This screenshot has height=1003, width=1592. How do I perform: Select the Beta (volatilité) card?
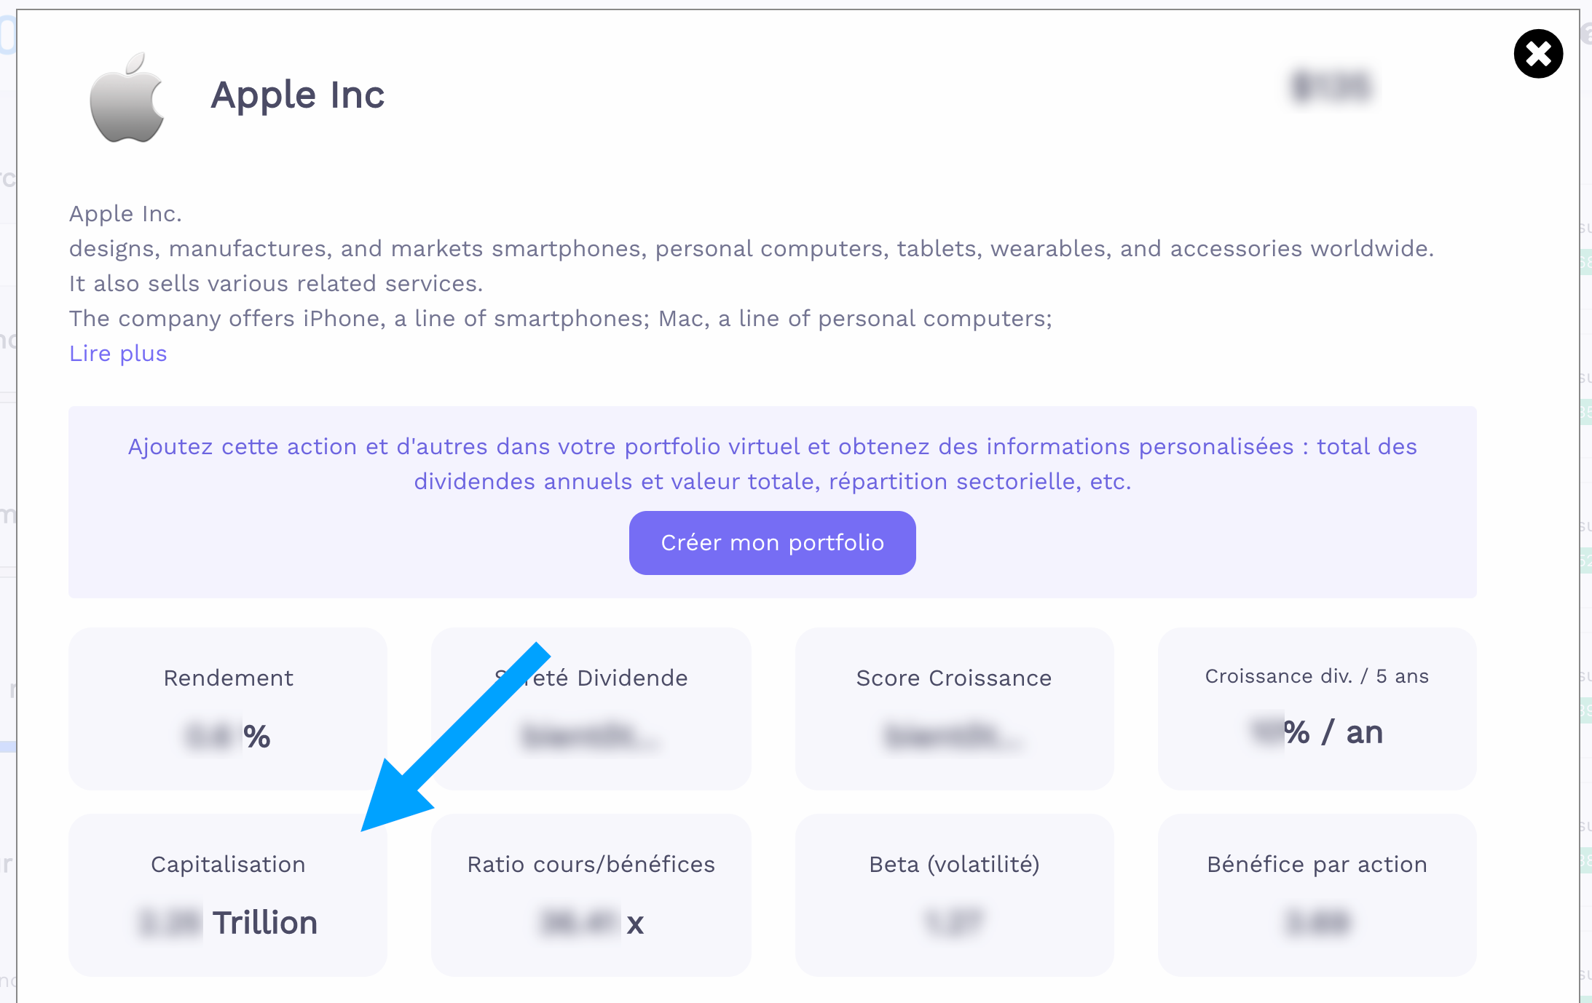click(954, 895)
